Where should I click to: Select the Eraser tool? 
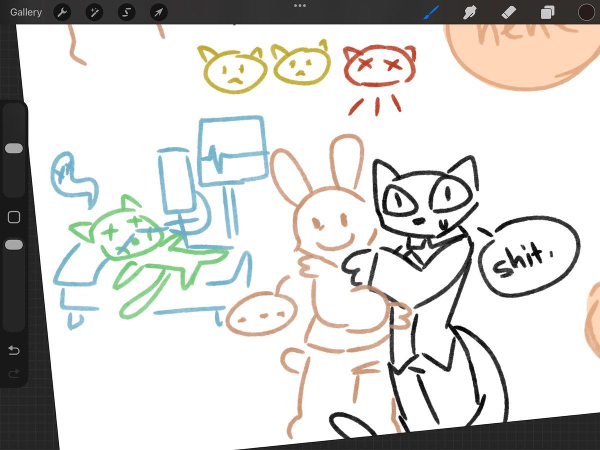point(508,12)
